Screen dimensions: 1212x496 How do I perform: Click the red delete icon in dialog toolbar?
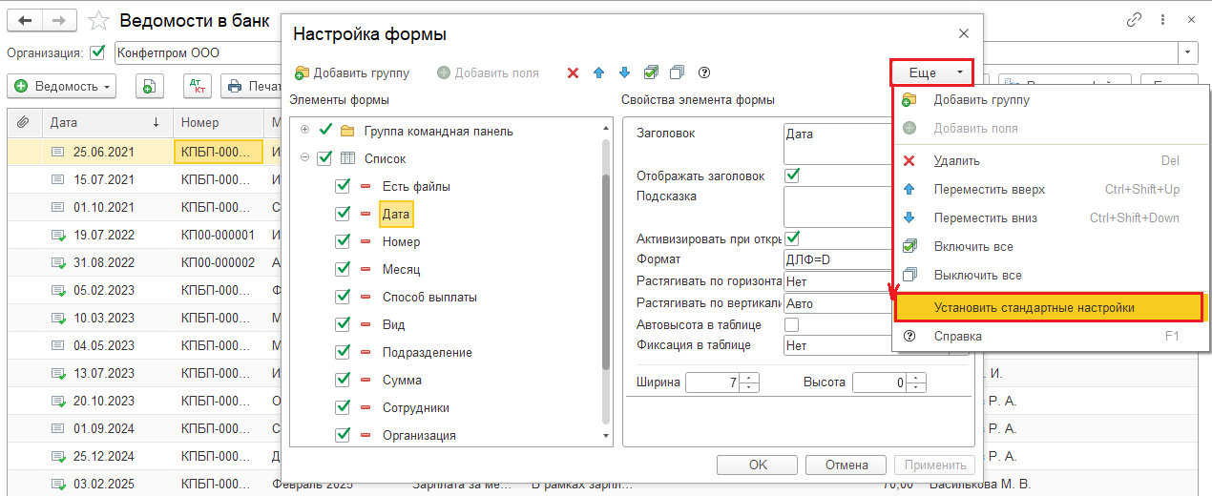click(x=573, y=72)
